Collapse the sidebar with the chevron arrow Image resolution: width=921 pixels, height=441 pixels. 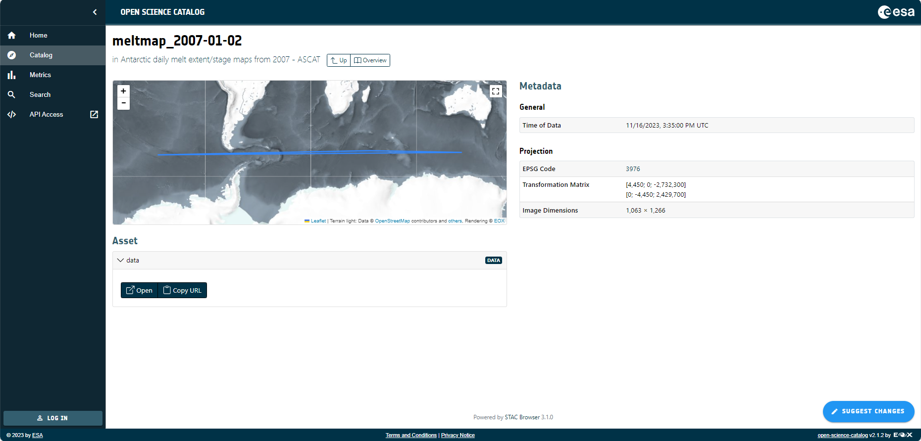coord(95,12)
